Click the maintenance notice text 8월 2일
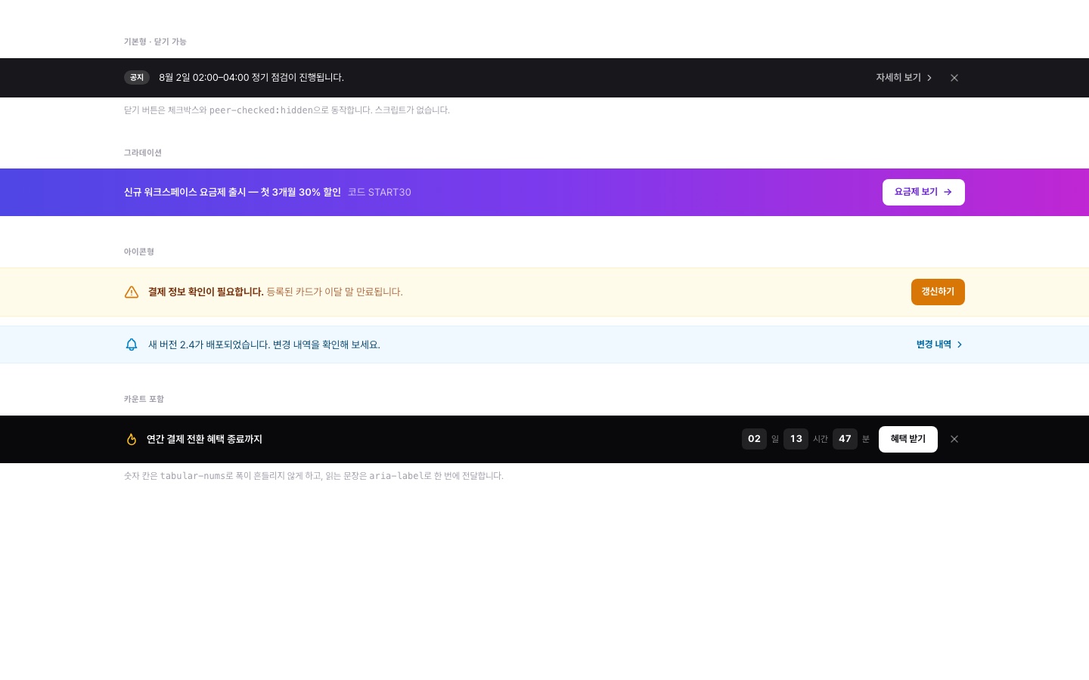 pyautogui.click(x=251, y=78)
